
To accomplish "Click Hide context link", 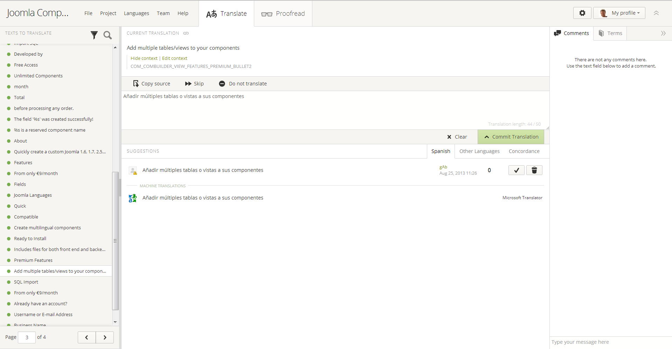I will [144, 58].
